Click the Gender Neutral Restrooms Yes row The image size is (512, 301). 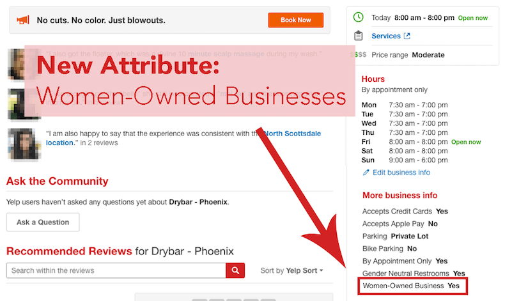pyautogui.click(x=414, y=274)
